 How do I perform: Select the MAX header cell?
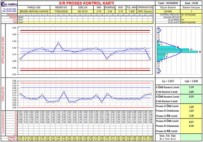(121, 8)
